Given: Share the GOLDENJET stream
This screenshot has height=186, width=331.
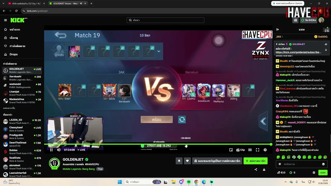Looking at the screenshot, I should pos(256,169).
